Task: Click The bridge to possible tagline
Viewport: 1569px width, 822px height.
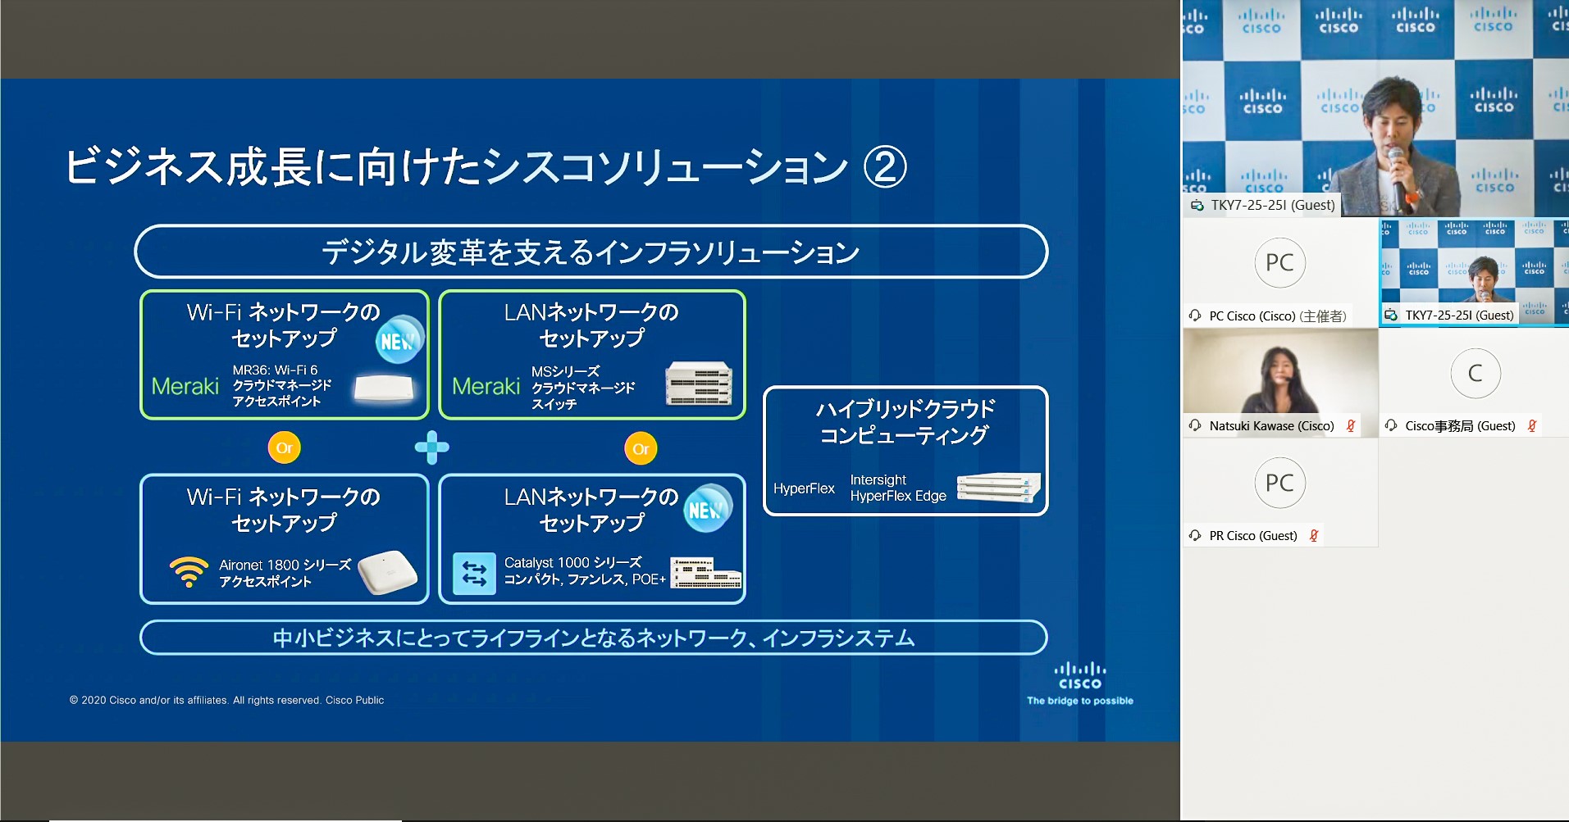Action: tap(1079, 701)
